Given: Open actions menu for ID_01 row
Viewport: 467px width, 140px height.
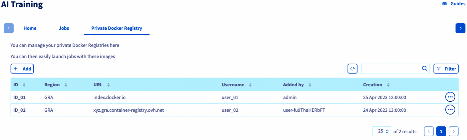Looking at the screenshot, I should [x=450, y=97].
